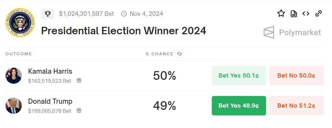Bet No 50.0¢ on Kamala Harris
Screen dimensions: 332x128
296,76
